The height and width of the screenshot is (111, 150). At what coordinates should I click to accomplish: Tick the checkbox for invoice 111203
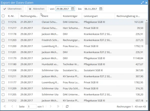tap(3, 40)
